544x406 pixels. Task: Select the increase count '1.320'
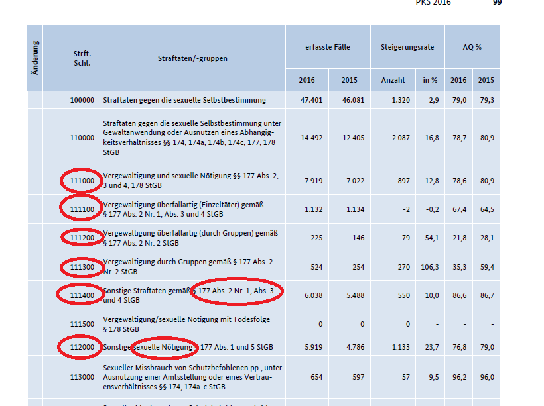[401, 100]
